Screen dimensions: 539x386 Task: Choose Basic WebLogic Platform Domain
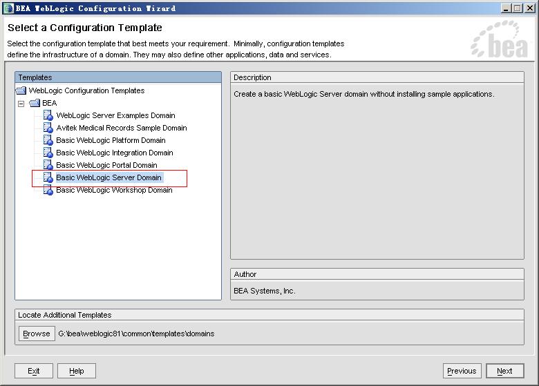click(111, 140)
